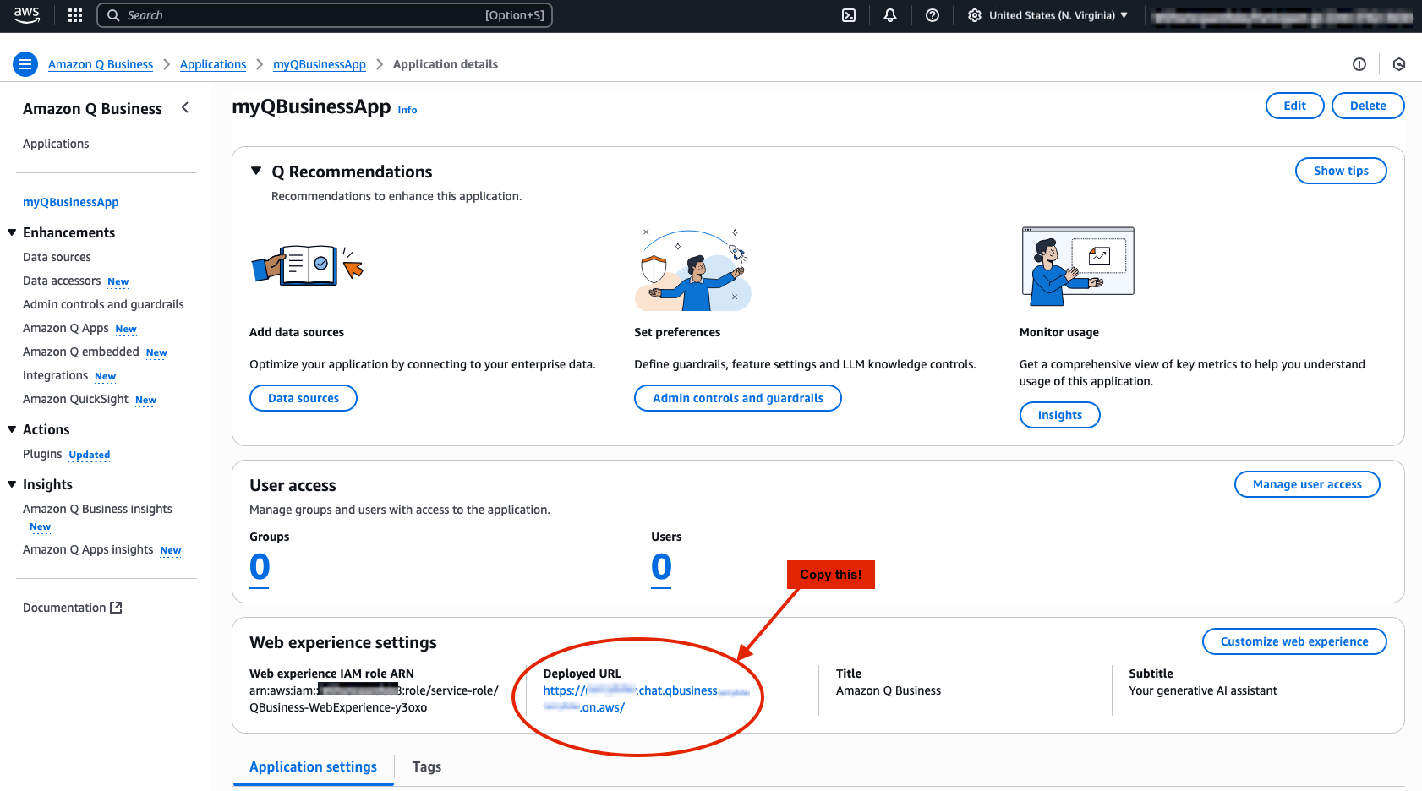Open the AWS services grid menu
The image size is (1422, 791).
click(x=75, y=15)
